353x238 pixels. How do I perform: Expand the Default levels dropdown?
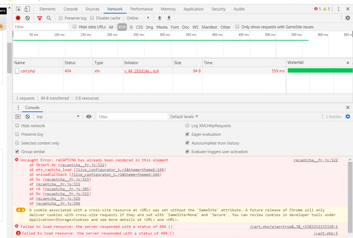click(x=184, y=117)
